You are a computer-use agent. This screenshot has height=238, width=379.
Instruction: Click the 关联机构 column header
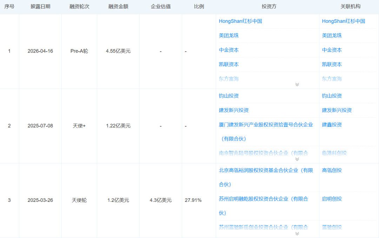pos(350,7)
